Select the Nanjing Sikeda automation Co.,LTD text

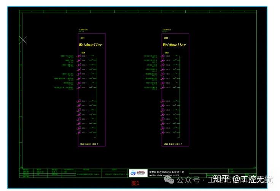[x=164, y=175]
